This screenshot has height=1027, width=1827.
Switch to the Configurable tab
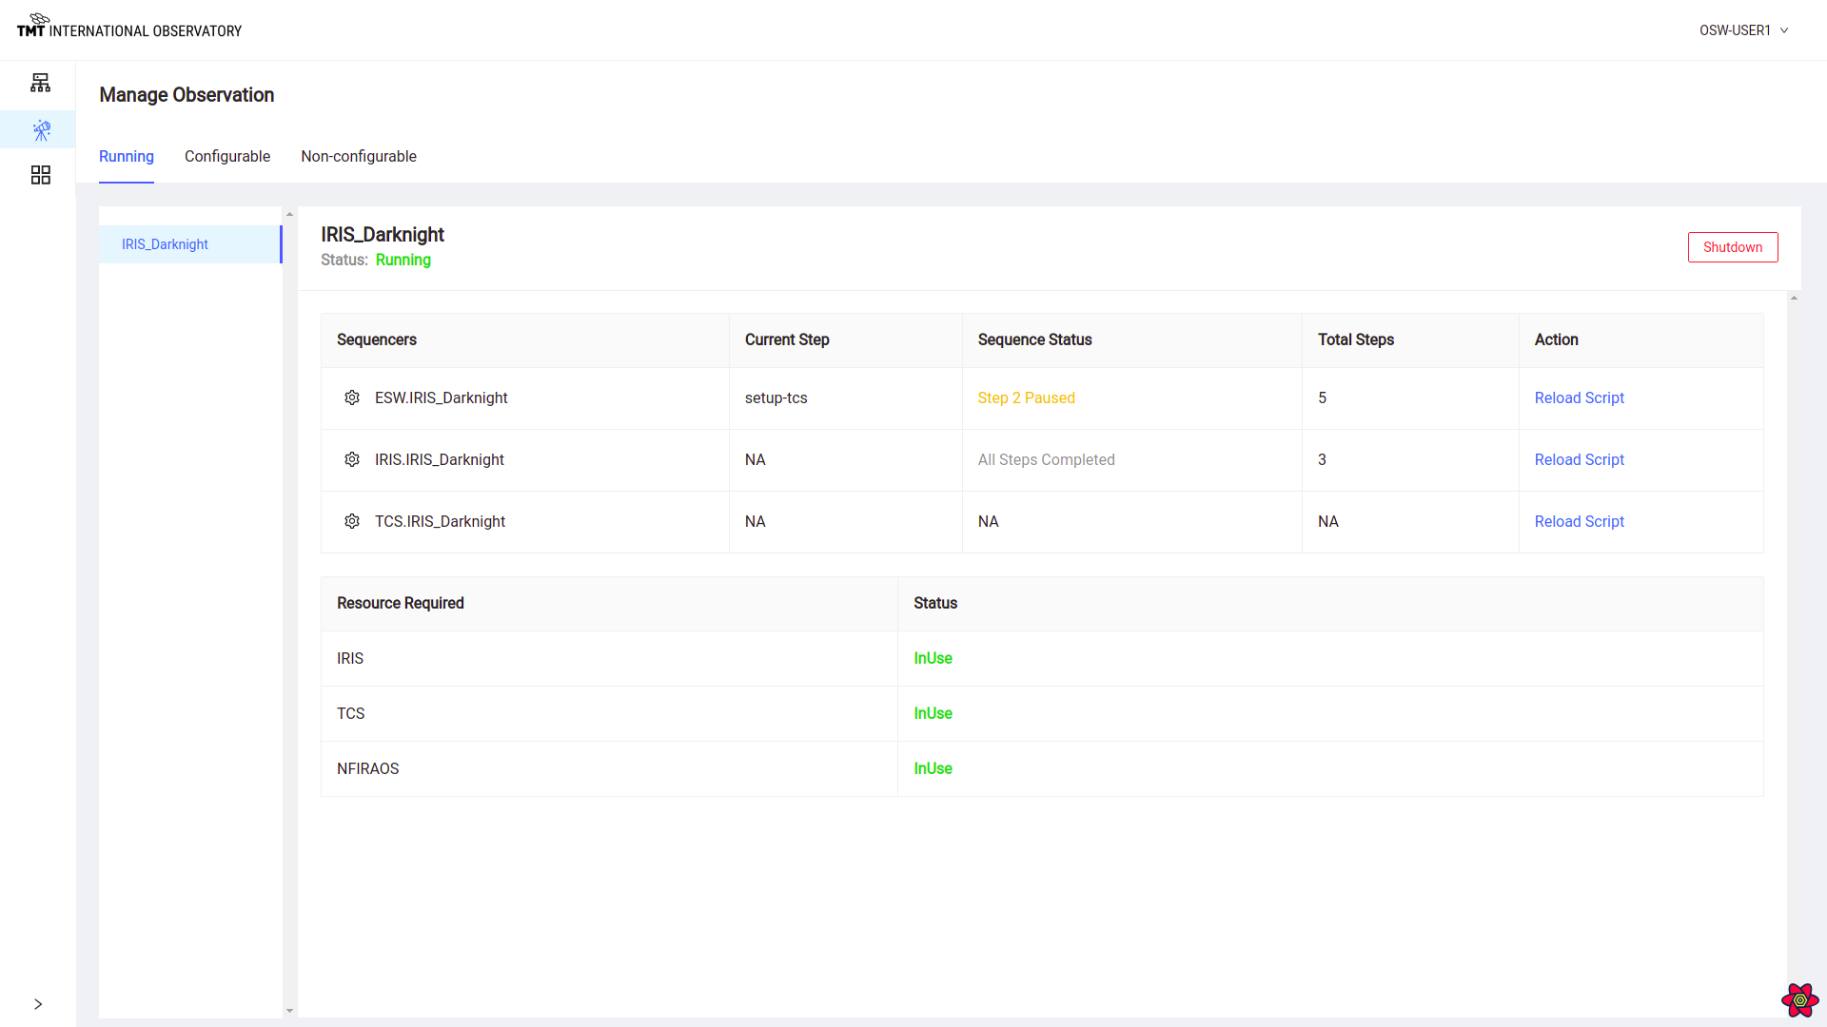227,157
